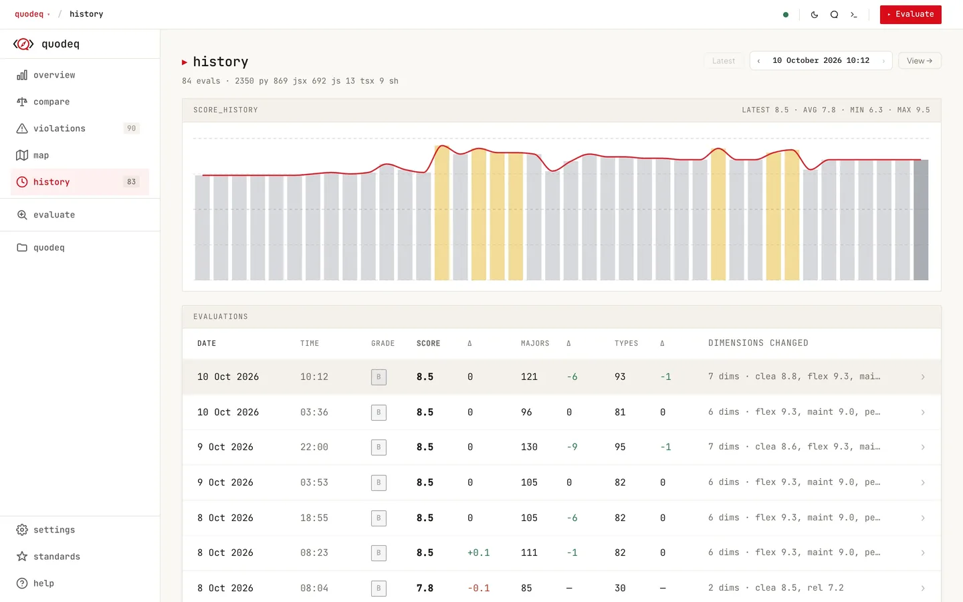Expand the 10 Oct 2026 10:12 row chevron

click(923, 377)
